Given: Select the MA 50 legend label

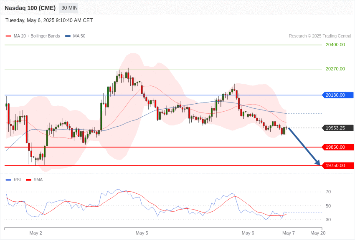Looking at the screenshot, I should (x=79, y=36).
